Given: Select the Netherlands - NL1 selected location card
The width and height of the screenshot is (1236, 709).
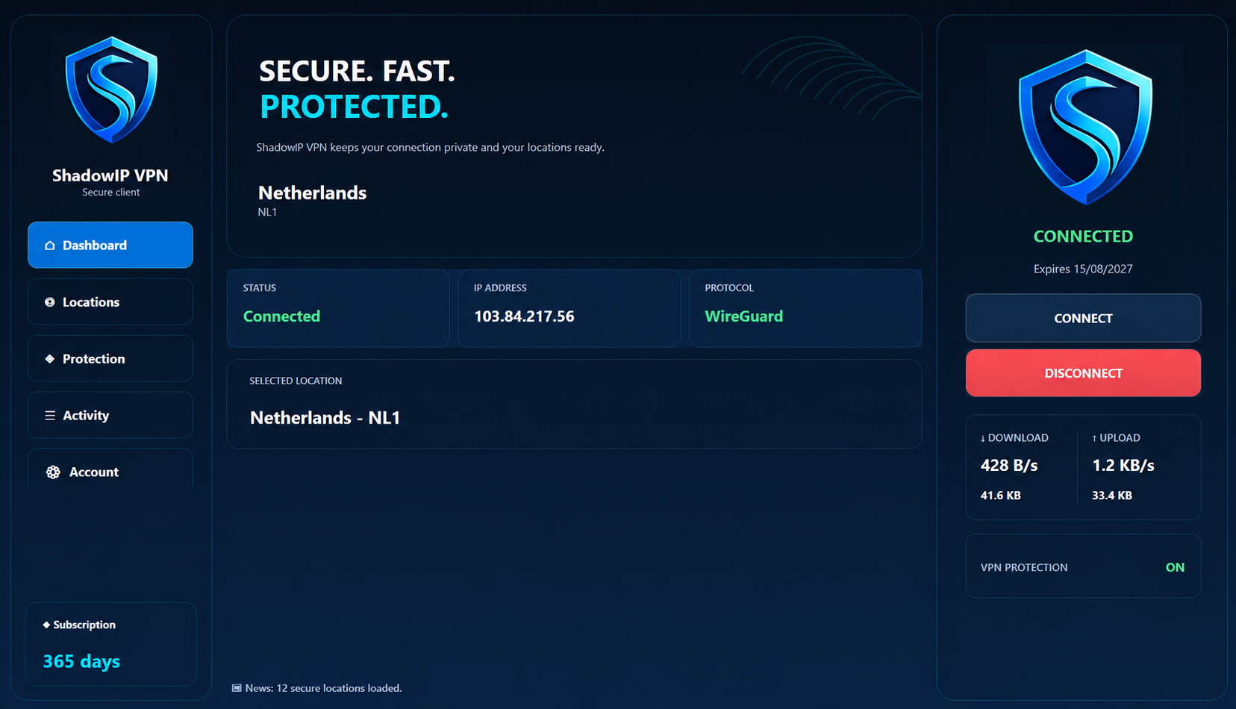Looking at the screenshot, I should point(574,404).
